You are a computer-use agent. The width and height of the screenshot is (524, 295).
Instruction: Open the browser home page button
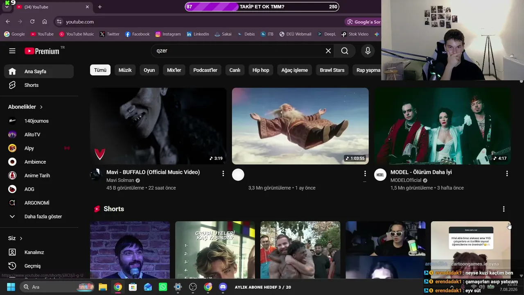point(45,22)
